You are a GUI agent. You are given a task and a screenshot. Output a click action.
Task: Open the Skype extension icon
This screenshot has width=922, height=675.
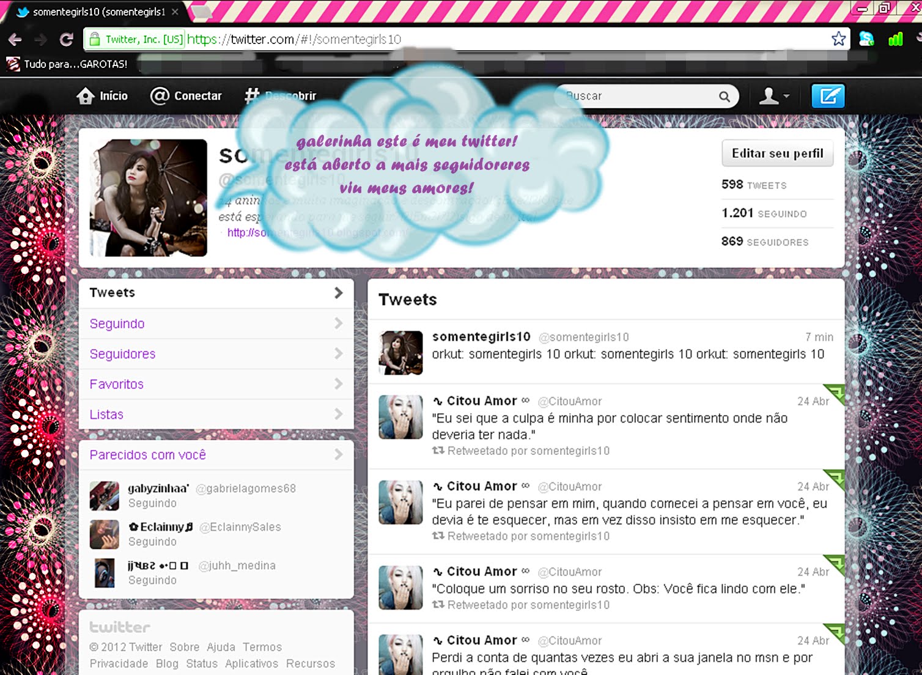[866, 39]
